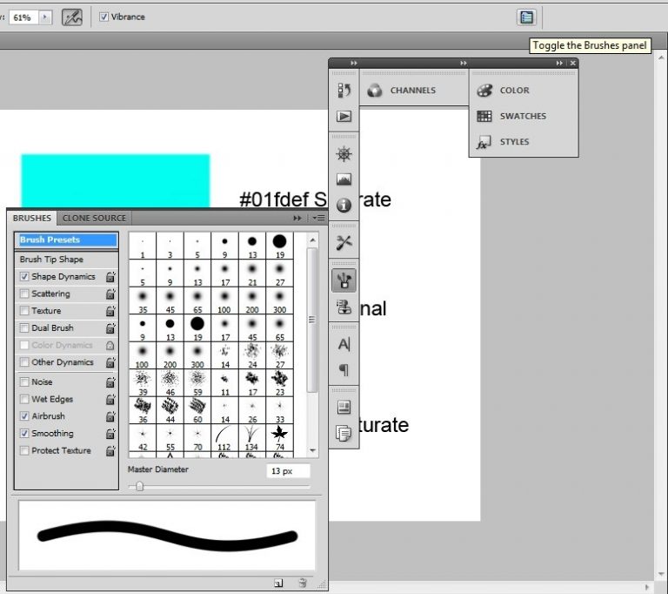Select Brush Presets in the list
Screen dimensions: 668x594
[x=66, y=240]
